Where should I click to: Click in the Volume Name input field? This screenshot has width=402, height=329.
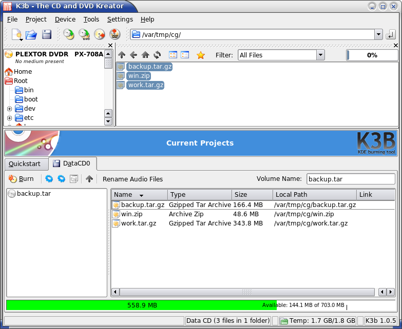pos(351,179)
